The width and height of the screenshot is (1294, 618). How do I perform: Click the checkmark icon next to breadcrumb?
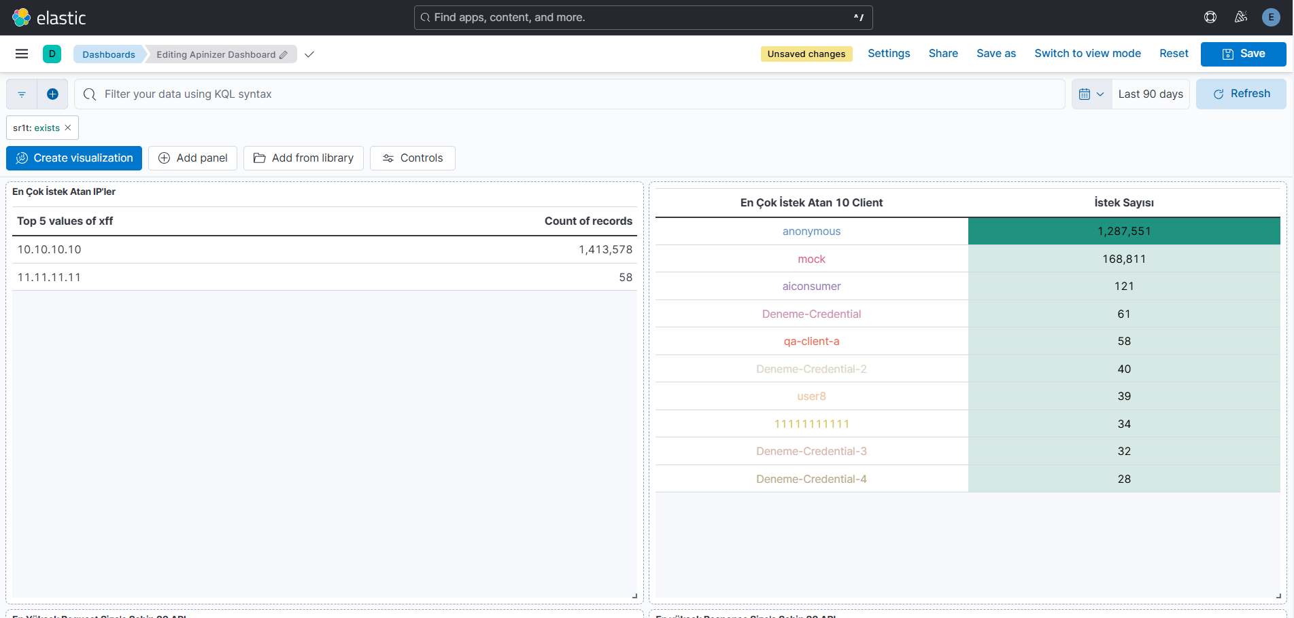point(309,54)
